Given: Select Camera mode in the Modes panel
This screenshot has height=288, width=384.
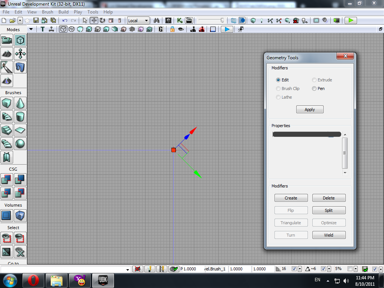Looking at the screenshot, I should [x=7, y=40].
